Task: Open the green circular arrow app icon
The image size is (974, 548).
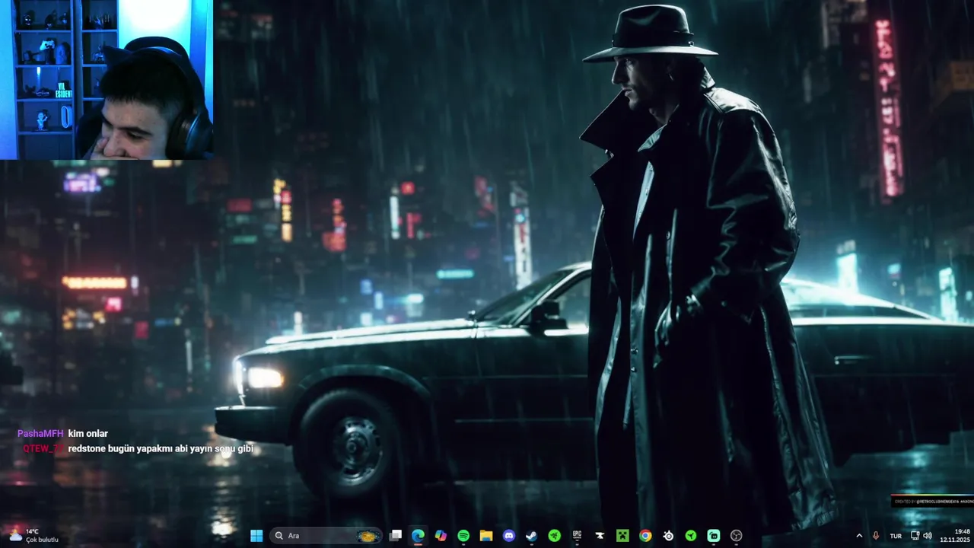Action: [691, 536]
